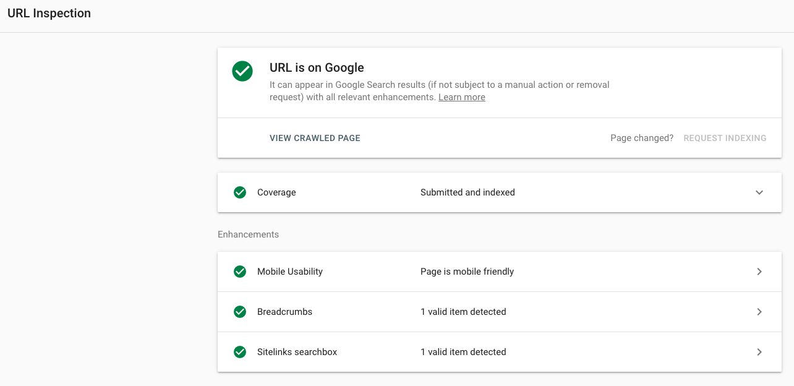Click the large green check beside URL is on Google
This screenshot has height=386, width=794.
(242, 71)
